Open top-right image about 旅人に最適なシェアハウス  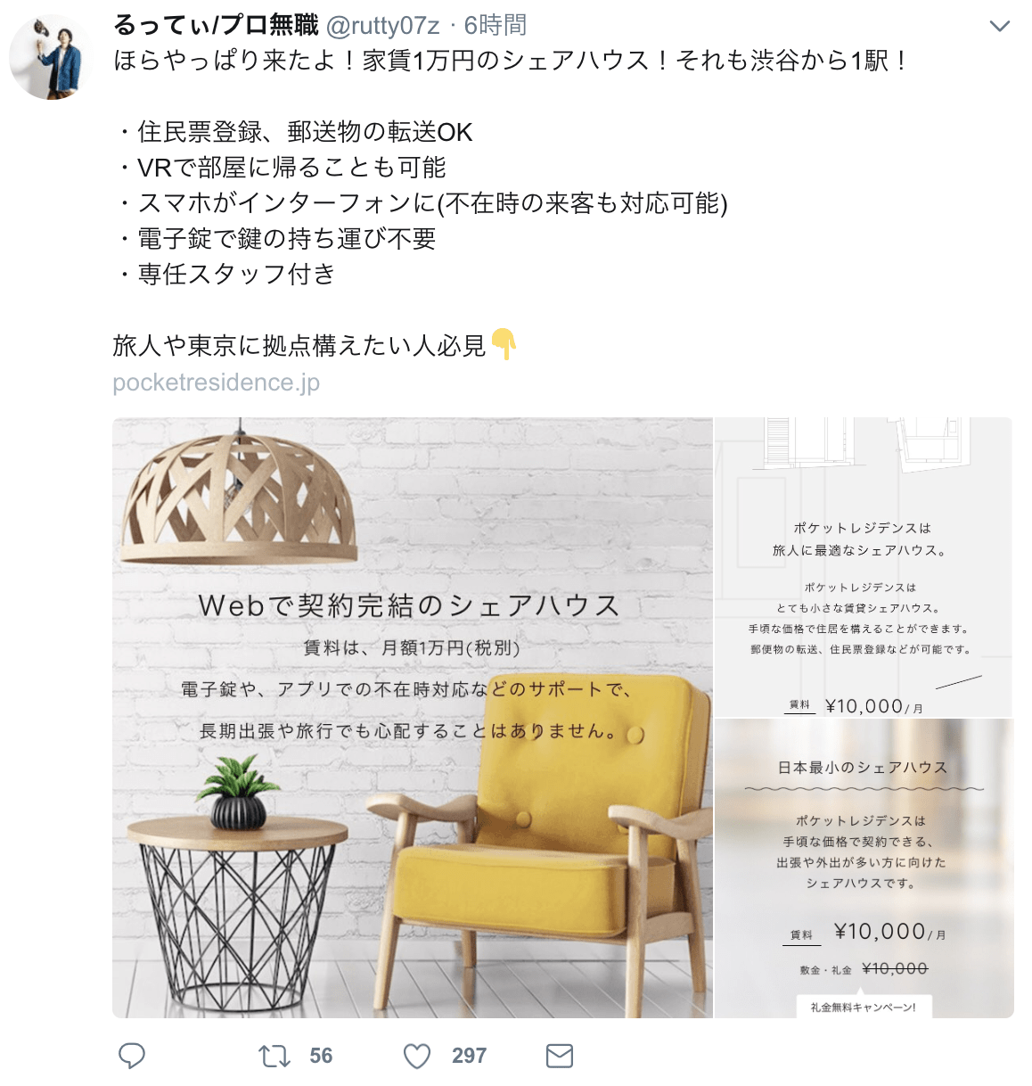click(864, 567)
